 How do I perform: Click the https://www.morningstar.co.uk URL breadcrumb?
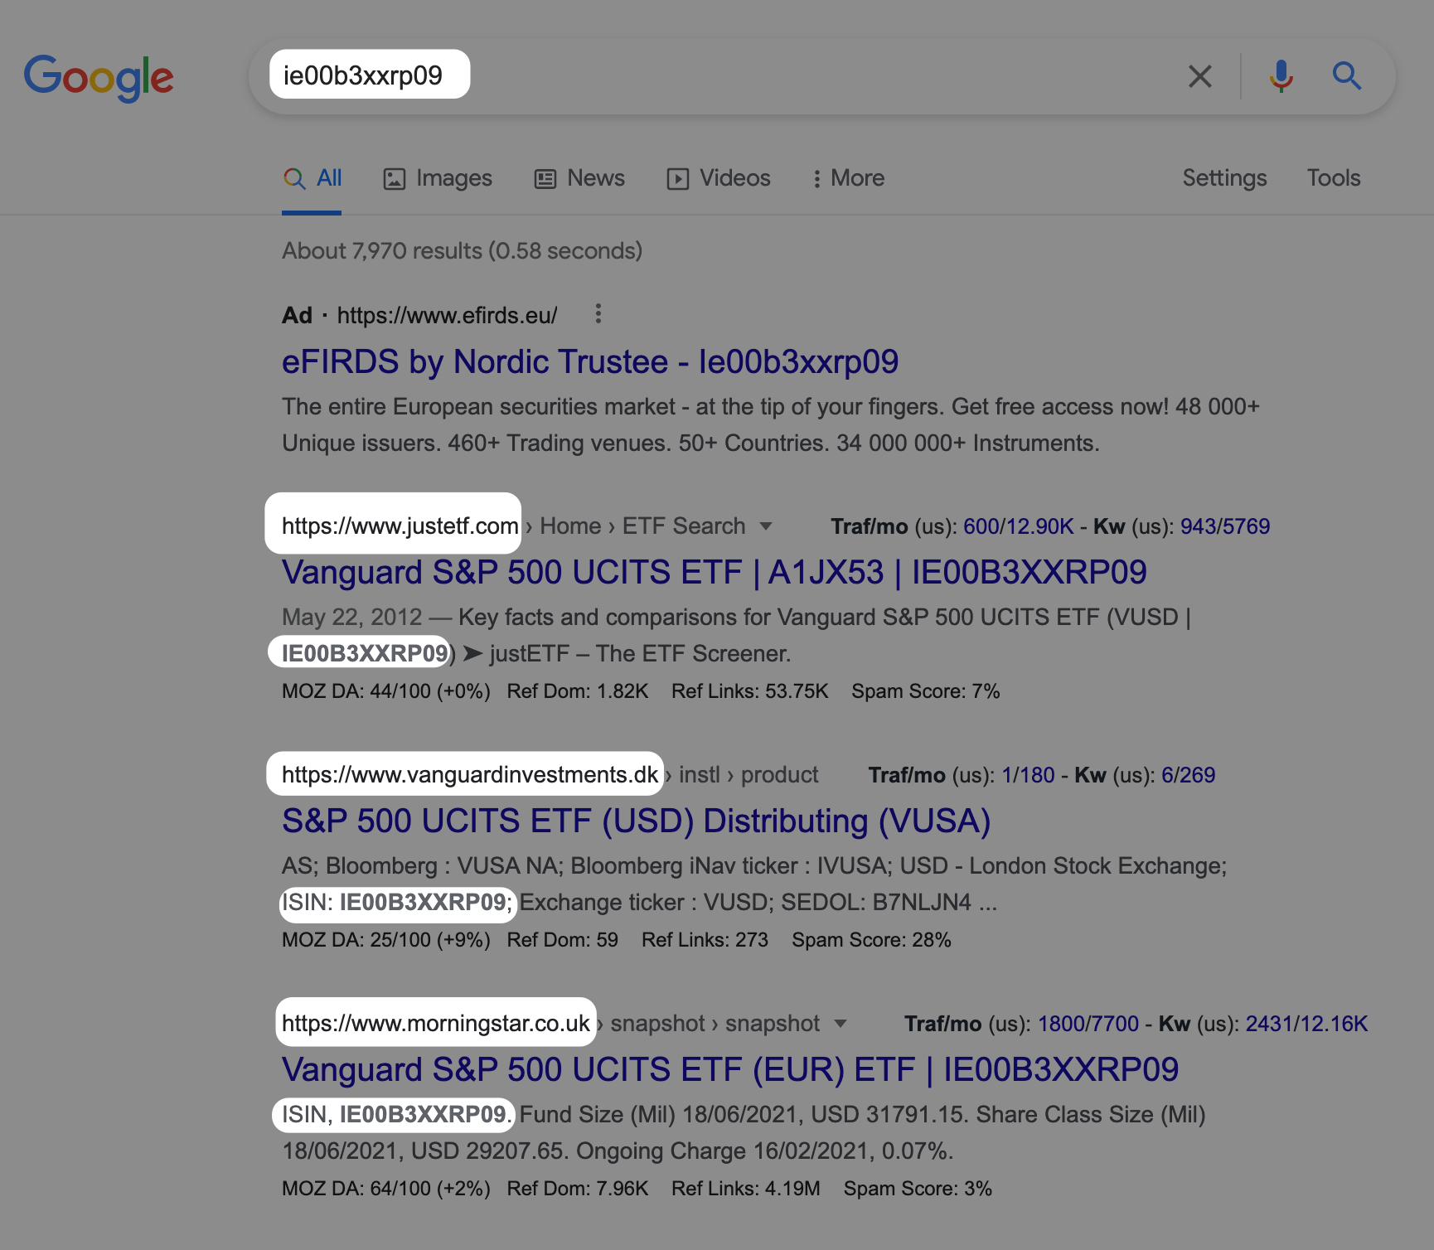click(436, 1024)
